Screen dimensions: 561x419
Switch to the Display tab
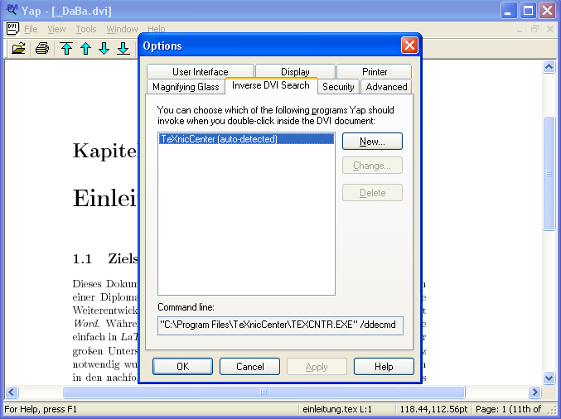point(295,71)
